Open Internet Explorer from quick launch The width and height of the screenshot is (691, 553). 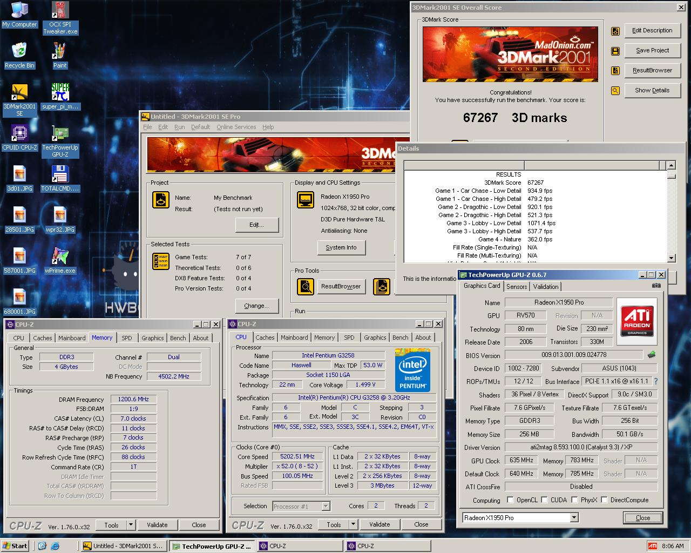(55, 546)
